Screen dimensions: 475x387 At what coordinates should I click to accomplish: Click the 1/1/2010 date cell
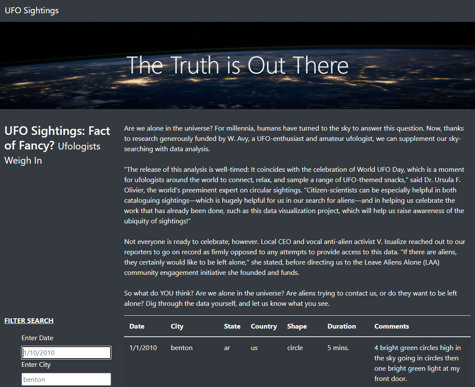143,348
